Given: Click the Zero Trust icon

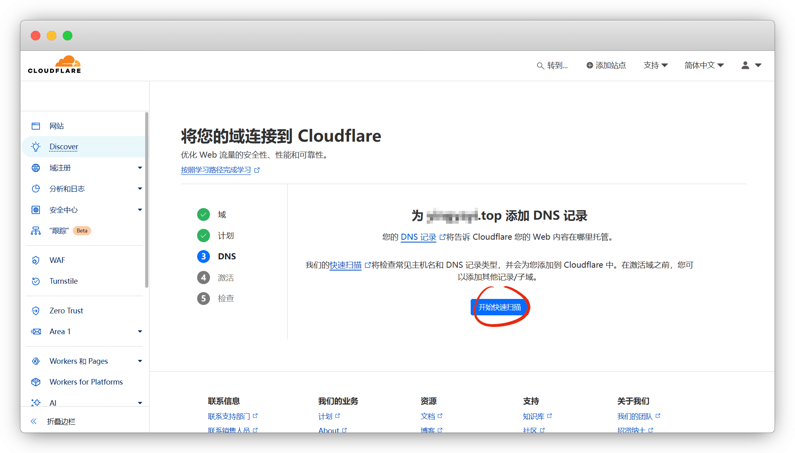Looking at the screenshot, I should [36, 311].
